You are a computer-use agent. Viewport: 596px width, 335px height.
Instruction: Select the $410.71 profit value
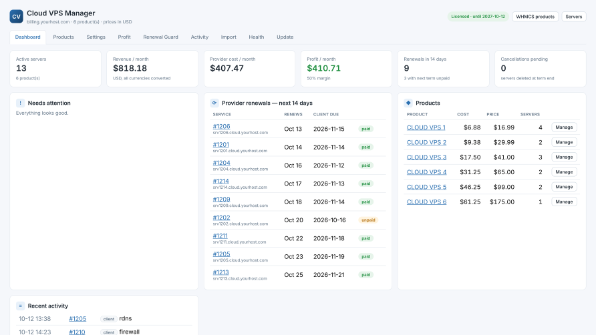pyautogui.click(x=324, y=68)
